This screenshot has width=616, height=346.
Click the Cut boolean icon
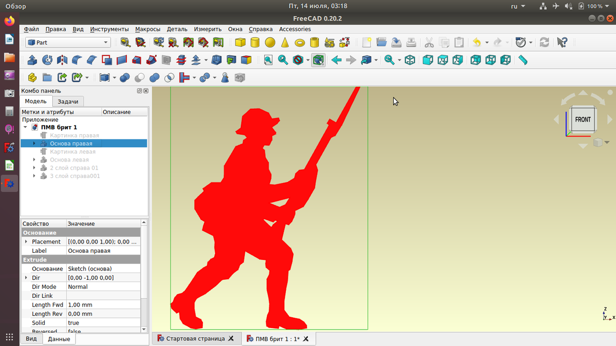139,78
